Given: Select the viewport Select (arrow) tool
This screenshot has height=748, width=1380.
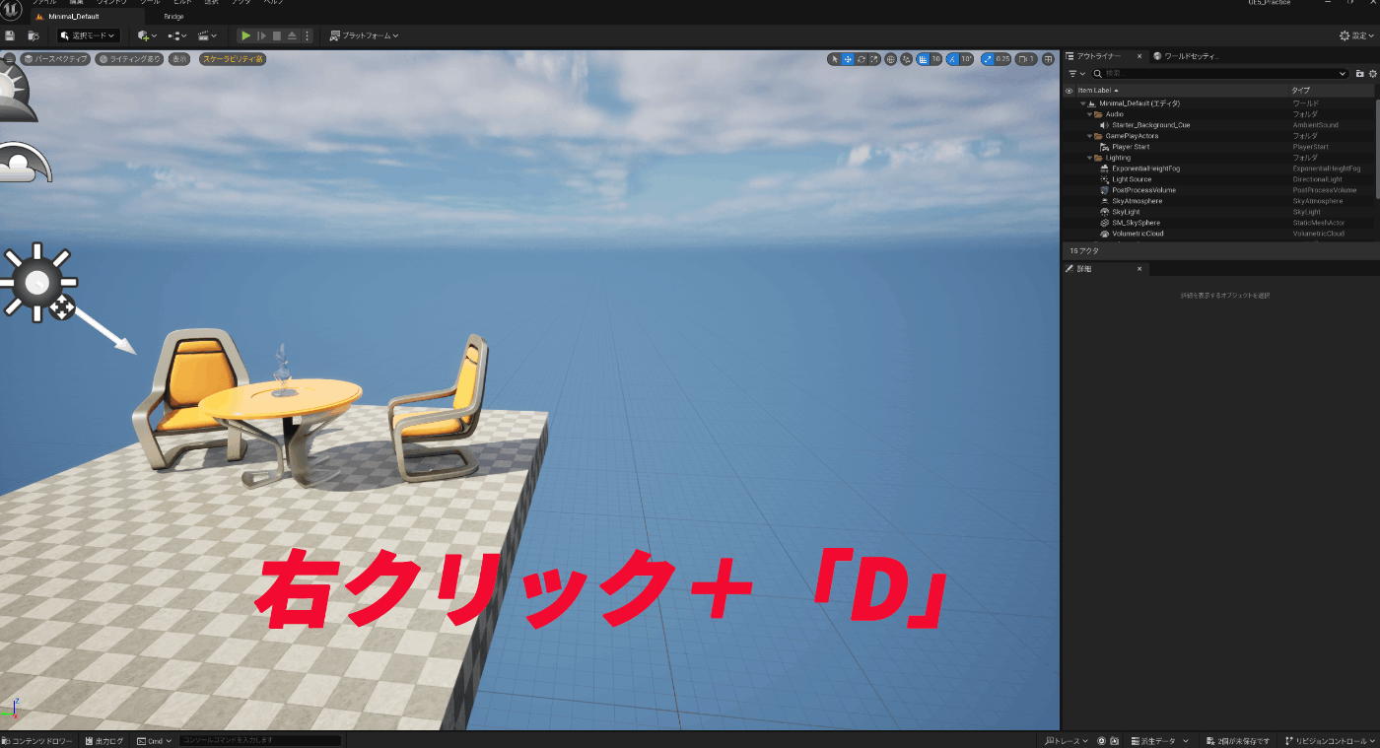Looking at the screenshot, I should 834,59.
